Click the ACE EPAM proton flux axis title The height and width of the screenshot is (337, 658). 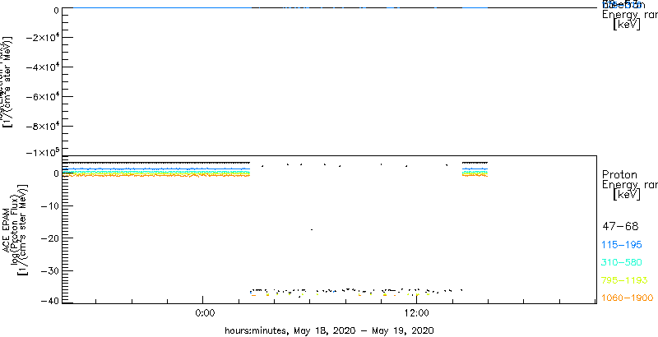pyautogui.click(x=14, y=229)
